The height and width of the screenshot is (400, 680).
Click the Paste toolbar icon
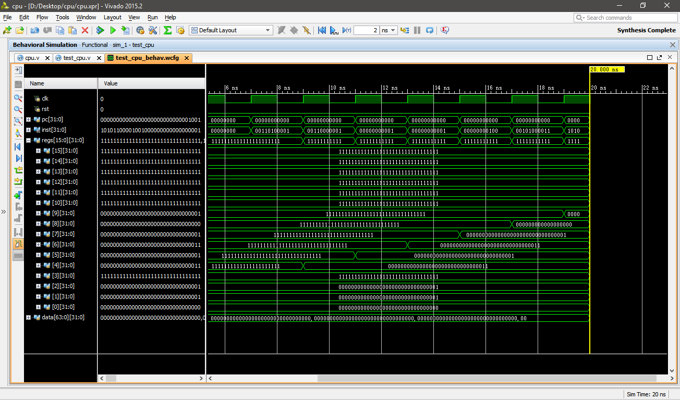[72, 30]
